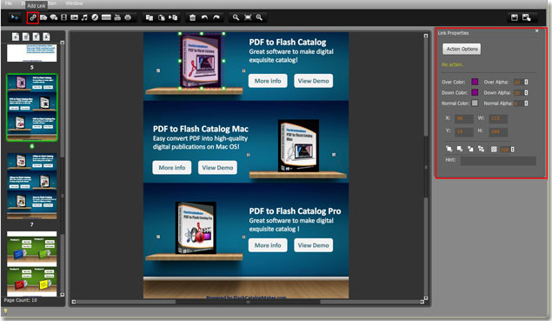
Task: Click the Add Image picture icon
Action: [x=74, y=17]
